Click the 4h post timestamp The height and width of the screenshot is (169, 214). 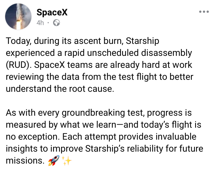[40, 23]
